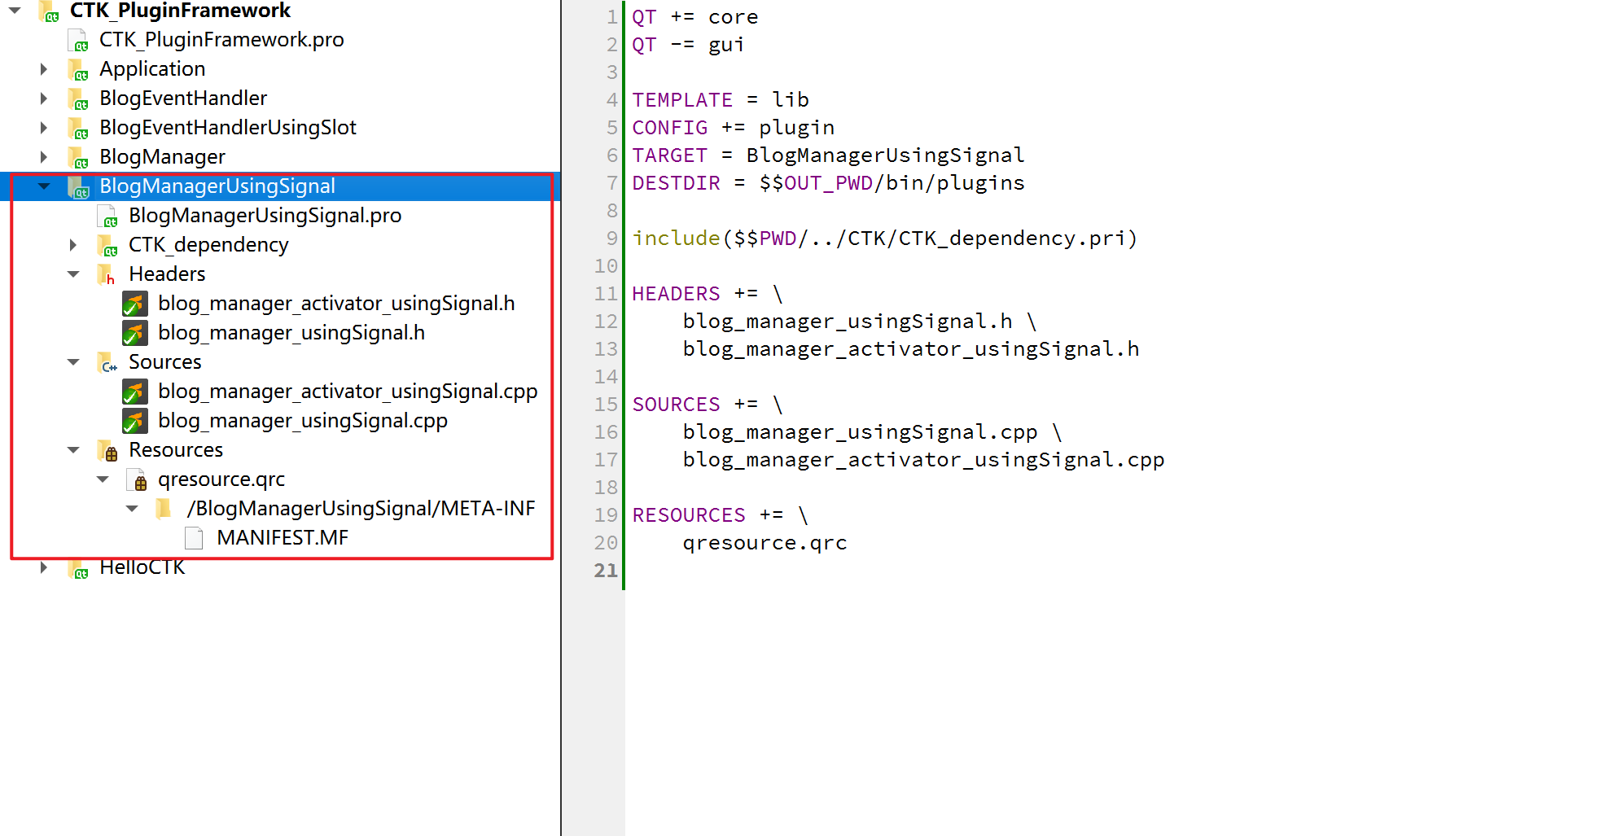The width and height of the screenshot is (1621, 836).
Task: Click the DESTDIR keyword on line 7
Action: click(x=676, y=183)
